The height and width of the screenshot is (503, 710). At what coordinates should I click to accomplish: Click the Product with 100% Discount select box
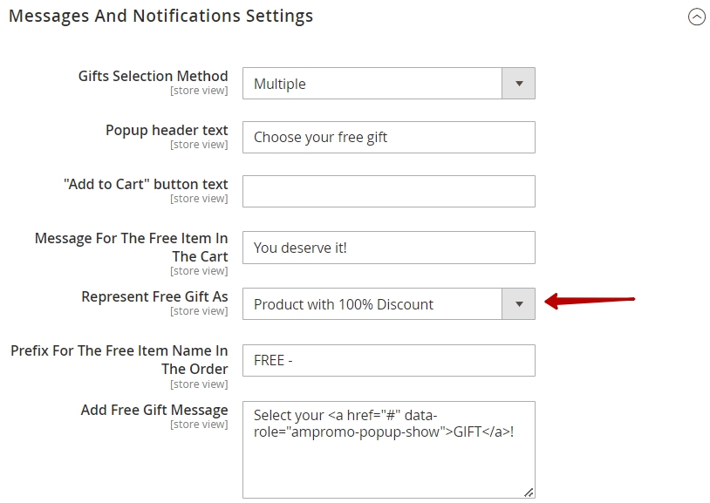click(388, 303)
